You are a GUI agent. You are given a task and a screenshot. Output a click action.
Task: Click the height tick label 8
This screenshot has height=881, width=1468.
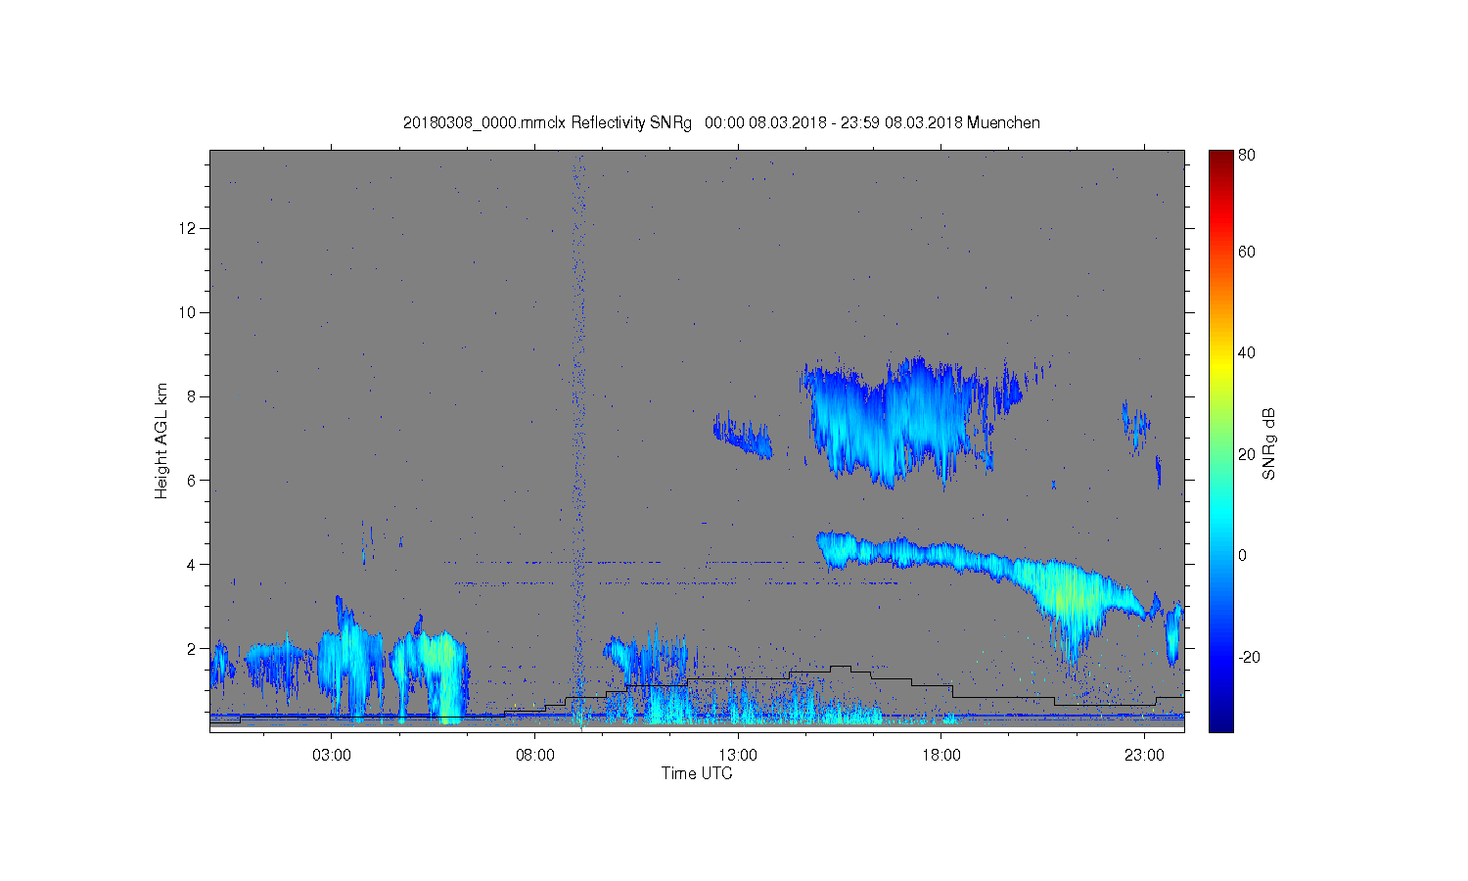[192, 396]
